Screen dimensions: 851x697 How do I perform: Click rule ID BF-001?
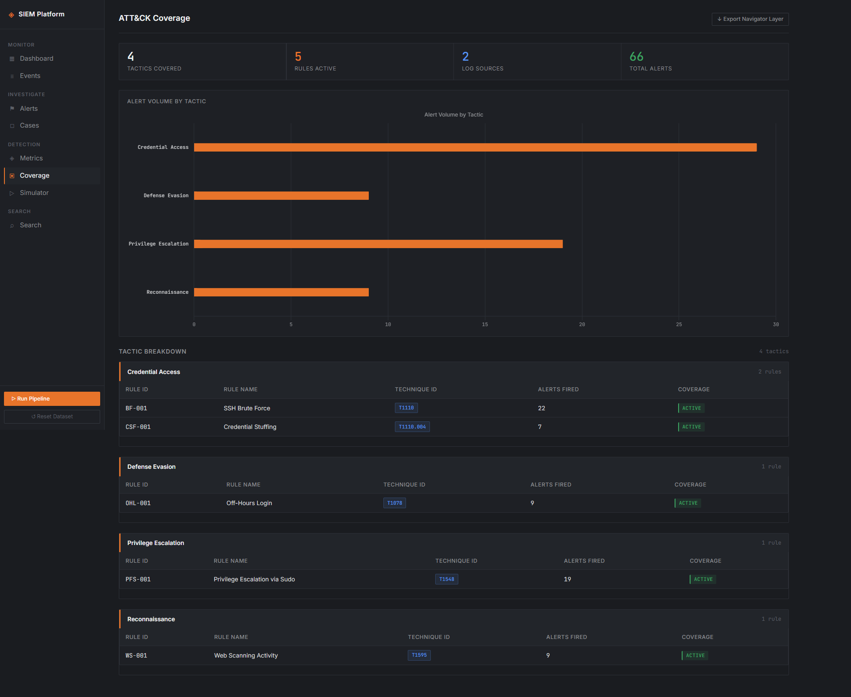click(x=136, y=408)
